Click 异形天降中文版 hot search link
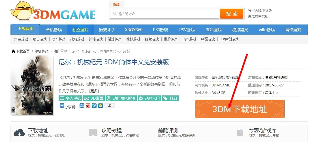Viewport: 316px width, 143px height. pos(260,11)
